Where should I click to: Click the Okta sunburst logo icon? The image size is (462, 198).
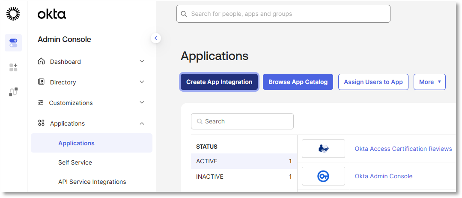click(x=13, y=14)
